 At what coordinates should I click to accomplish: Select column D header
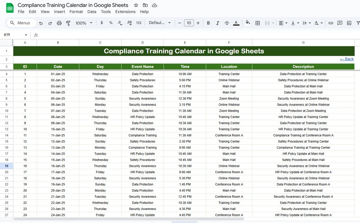click(x=143, y=42)
